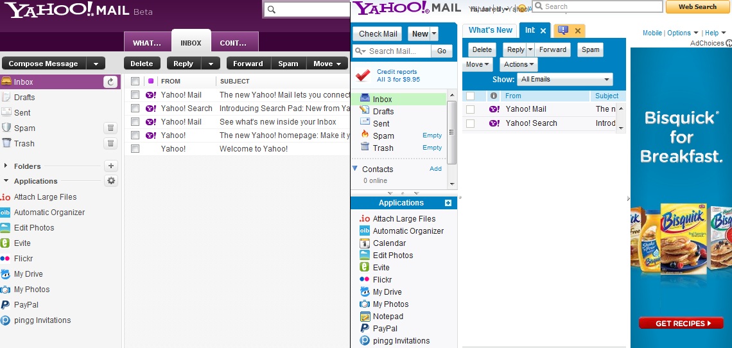Viewport: 732px width, 348px height.
Task: Check the first Yahoo! Mail message in Beta
Action: point(135,95)
